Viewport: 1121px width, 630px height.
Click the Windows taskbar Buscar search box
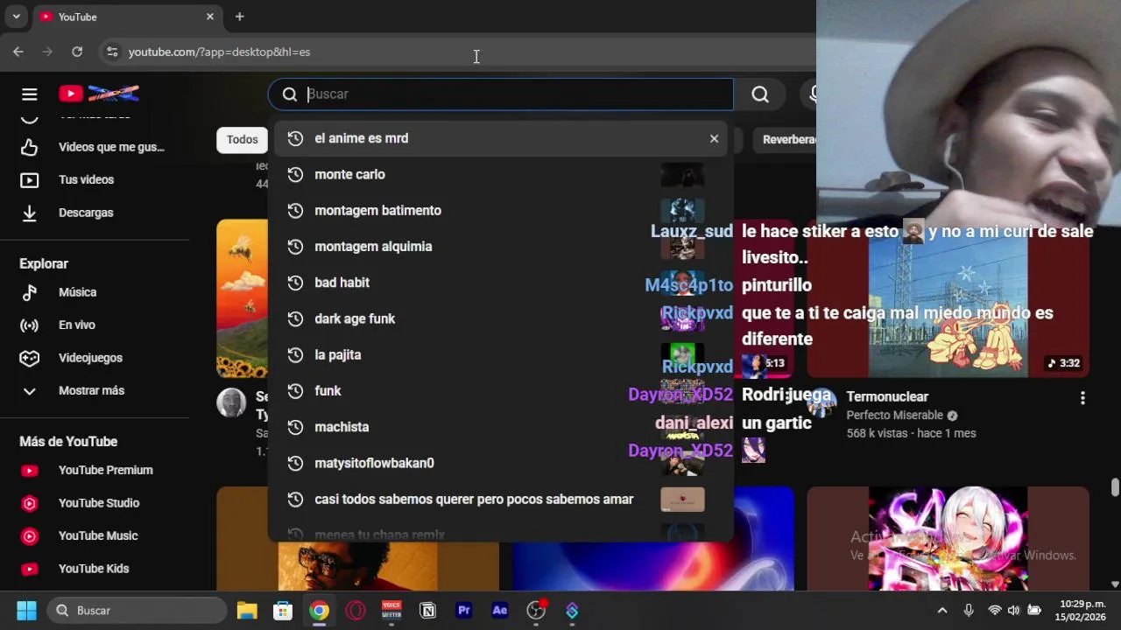137,611
